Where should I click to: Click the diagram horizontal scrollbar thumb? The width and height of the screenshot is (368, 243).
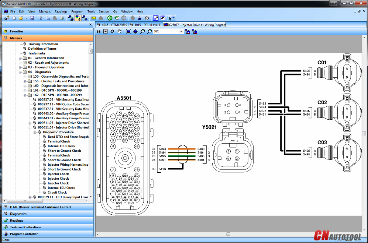point(228,234)
